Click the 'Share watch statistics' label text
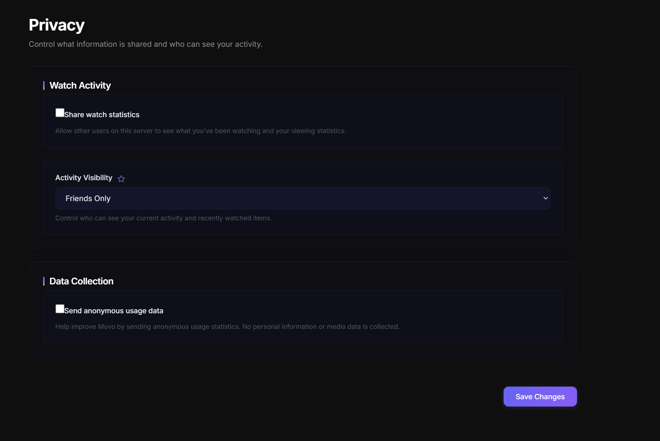The image size is (660, 441). tap(102, 115)
